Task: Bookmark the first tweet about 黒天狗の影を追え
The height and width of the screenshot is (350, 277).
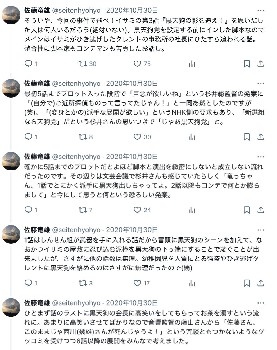Action: click(x=247, y=64)
